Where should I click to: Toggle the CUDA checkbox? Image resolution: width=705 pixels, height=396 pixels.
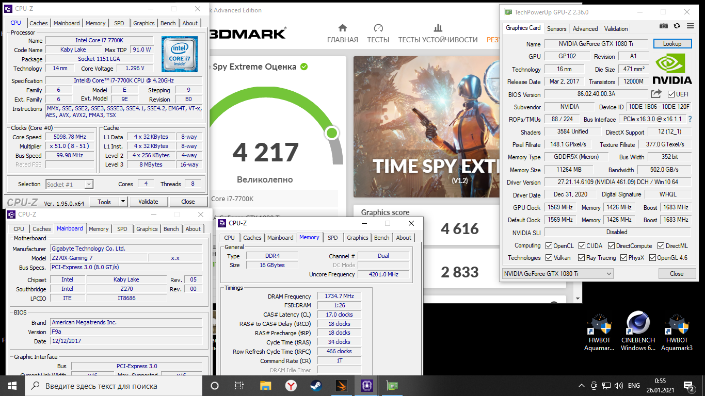pyautogui.click(x=582, y=246)
